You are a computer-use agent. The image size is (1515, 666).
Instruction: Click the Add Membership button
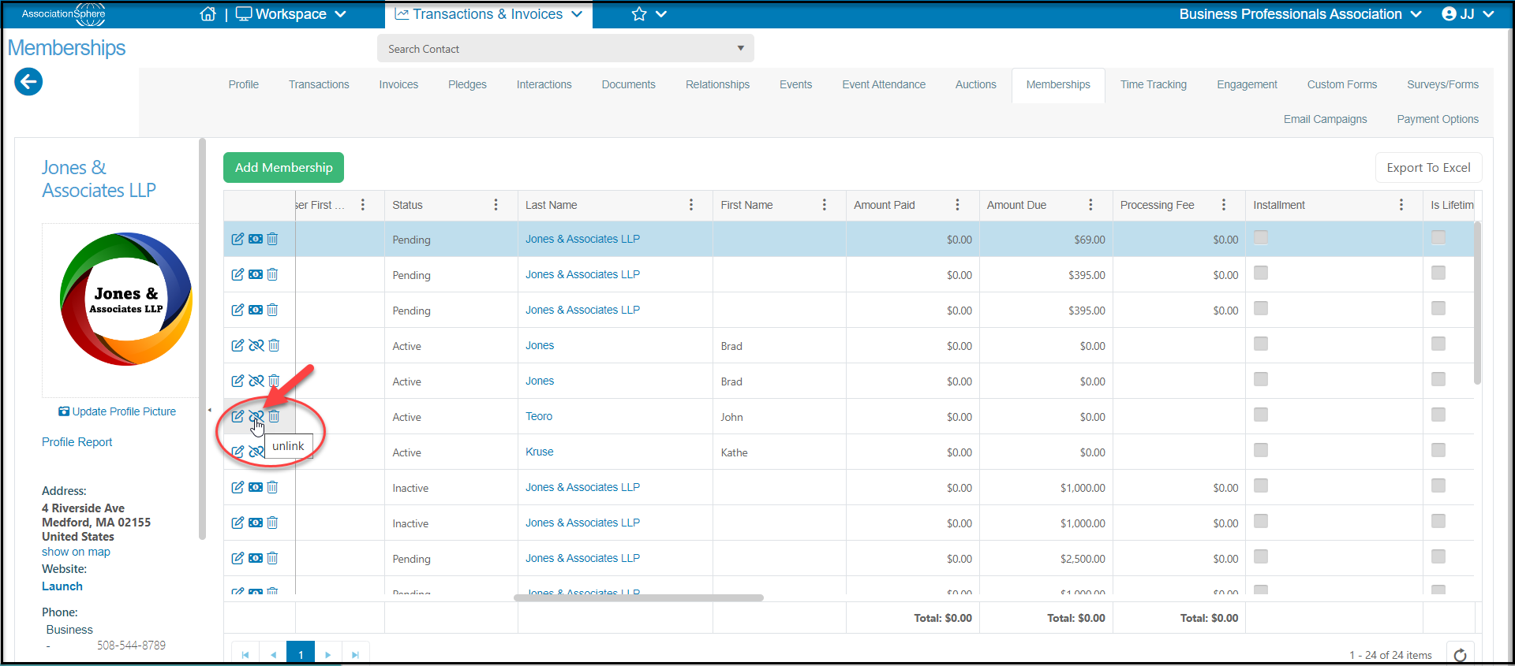click(x=283, y=167)
